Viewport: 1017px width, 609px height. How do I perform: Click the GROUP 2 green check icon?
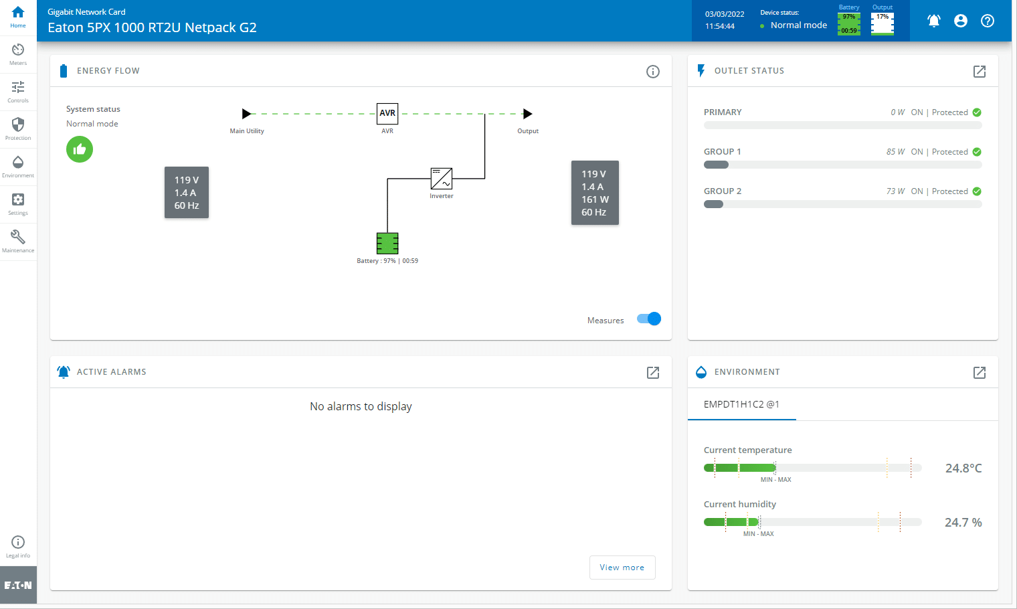pyautogui.click(x=977, y=191)
